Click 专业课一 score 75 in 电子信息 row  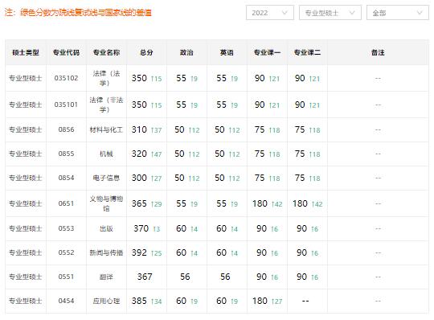[260, 178]
